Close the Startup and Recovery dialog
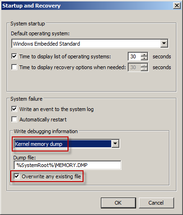The width and height of the screenshot is (183, 215). point(177,6)
